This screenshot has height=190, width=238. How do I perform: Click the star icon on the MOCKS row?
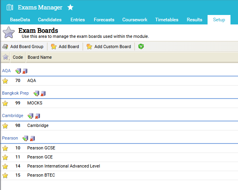coord(5,103)
